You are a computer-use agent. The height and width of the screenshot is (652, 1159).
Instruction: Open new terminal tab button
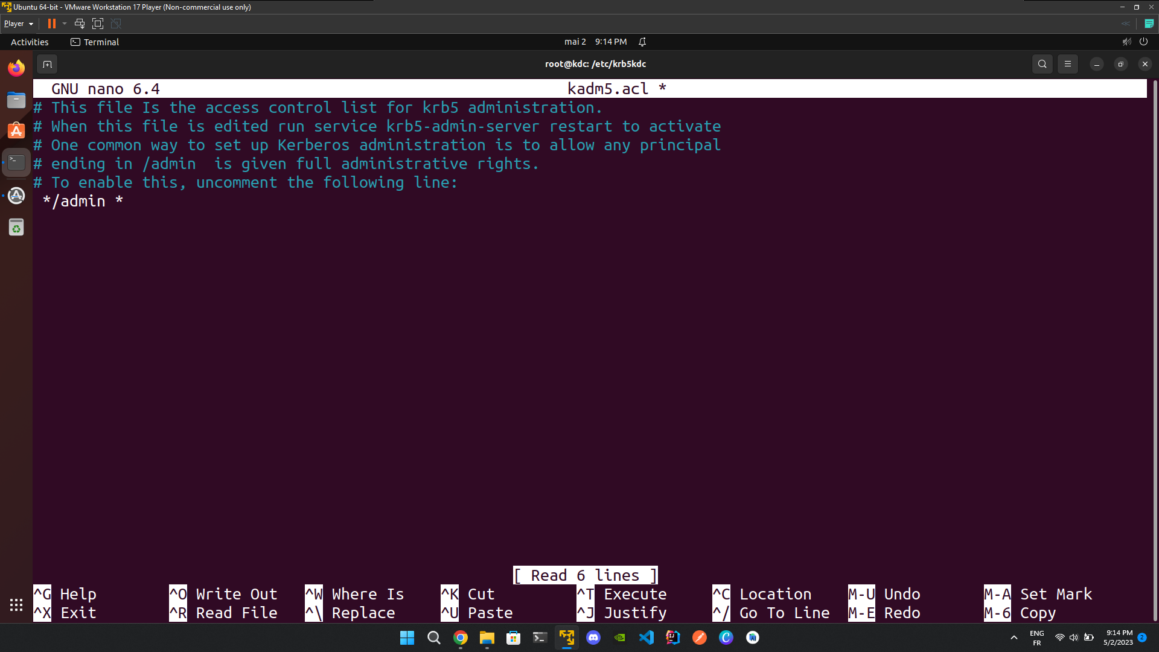click(47, 64)
